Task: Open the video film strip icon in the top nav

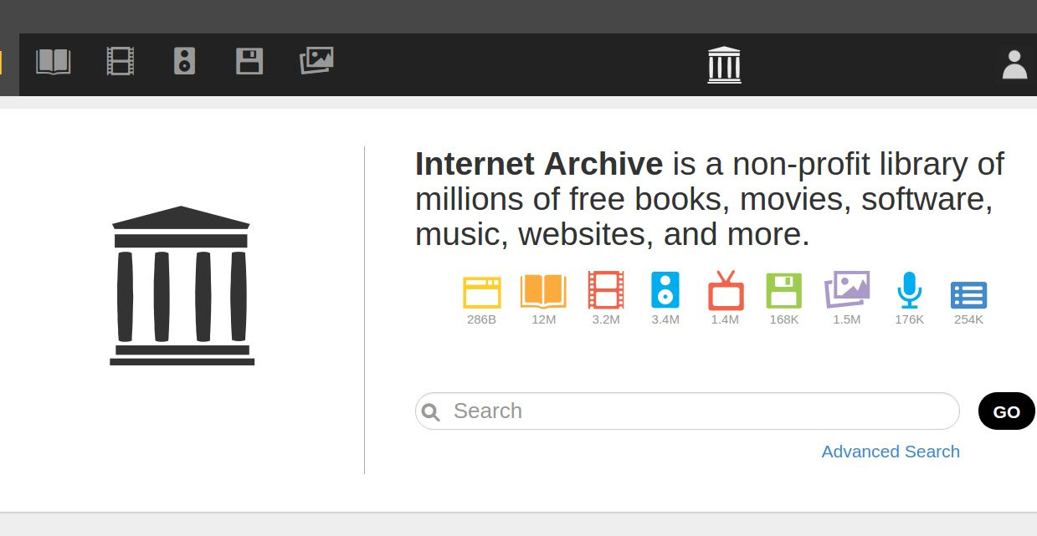Action: click(x=120, y=62)
